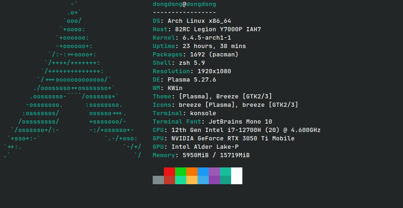Viewport: 403px width, 208px height.
Task: Click the Terminal: konsole line
Action: click(184, 113)
